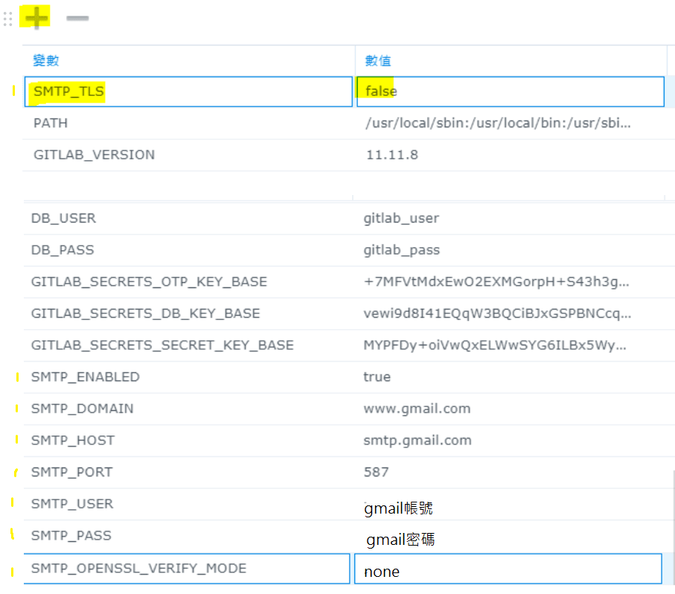Image resolution: width=675 pixels, height=594 pixels.
Task: Click the drag handle dots beside the plus icon
Action: click(8, 17)
